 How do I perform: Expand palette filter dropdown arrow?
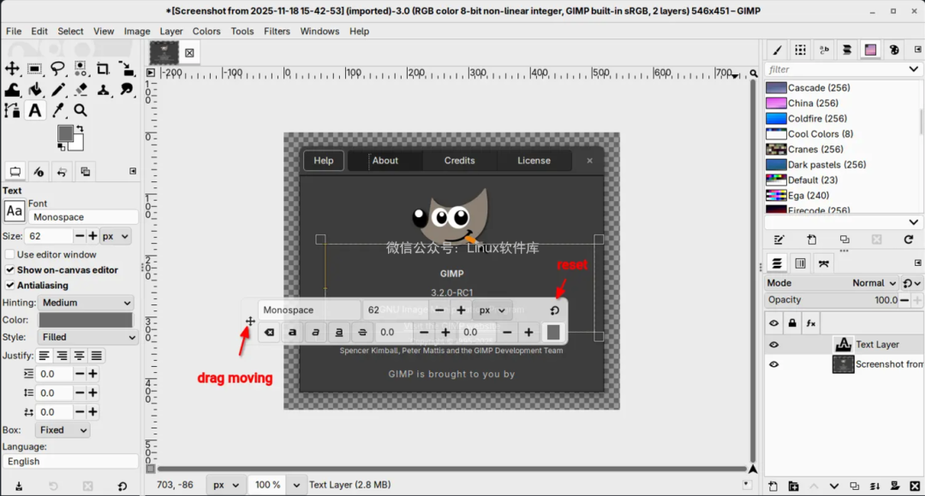point(913,69)
